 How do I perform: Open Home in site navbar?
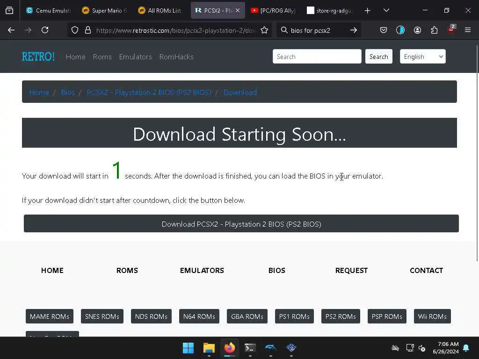[75, 57]
